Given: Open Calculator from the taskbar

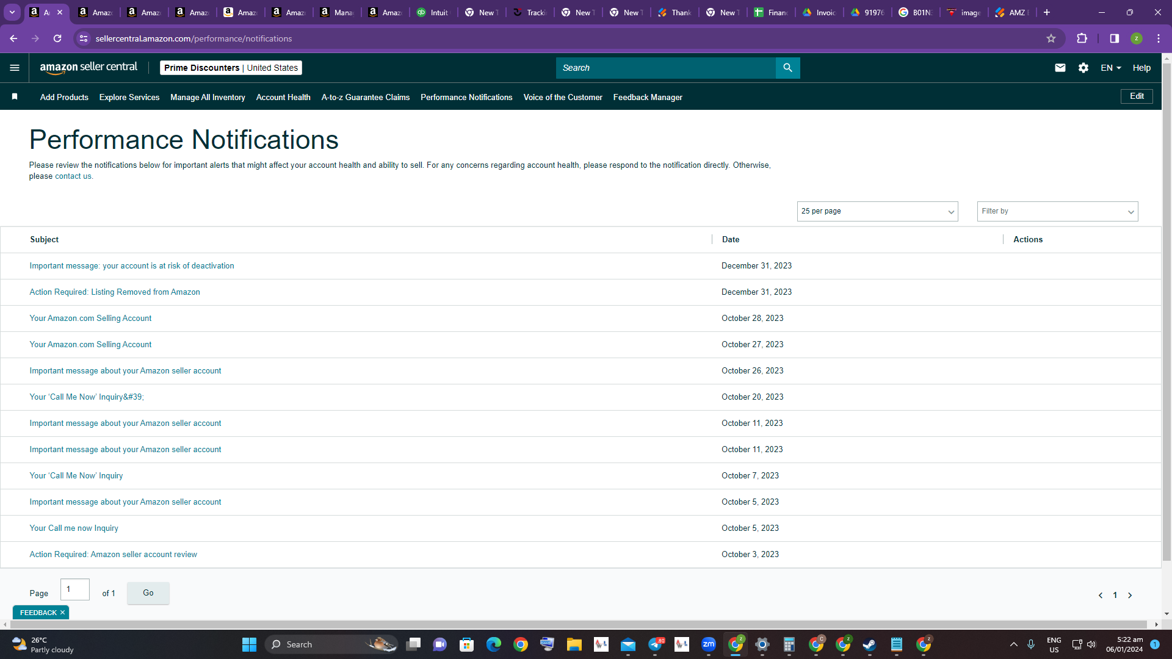Looking at the screenshot, I should (789, 644).
